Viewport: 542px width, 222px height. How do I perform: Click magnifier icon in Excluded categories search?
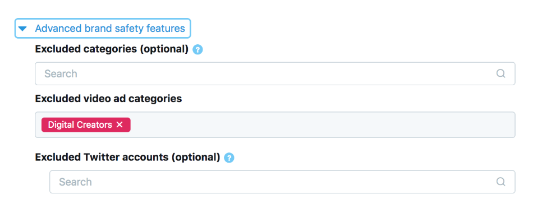pos(500,73)
